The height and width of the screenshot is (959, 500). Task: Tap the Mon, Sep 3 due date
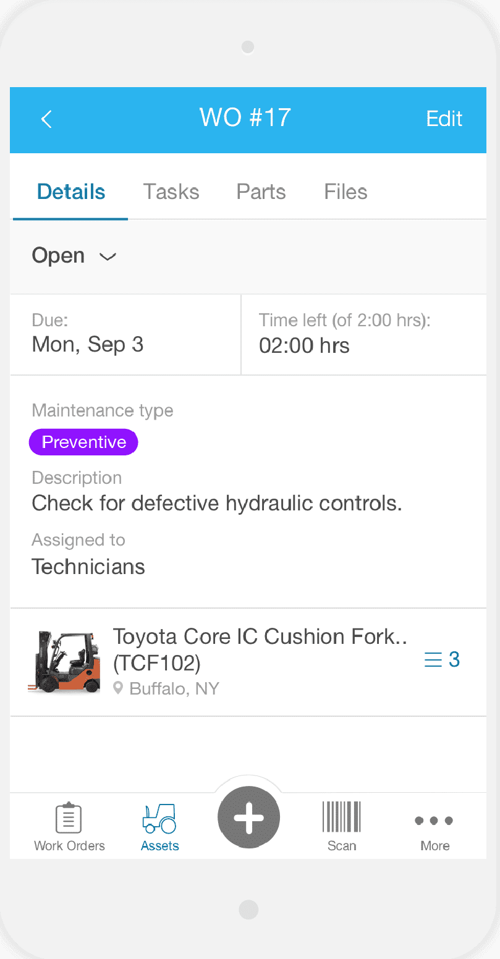tap(88, 345)
